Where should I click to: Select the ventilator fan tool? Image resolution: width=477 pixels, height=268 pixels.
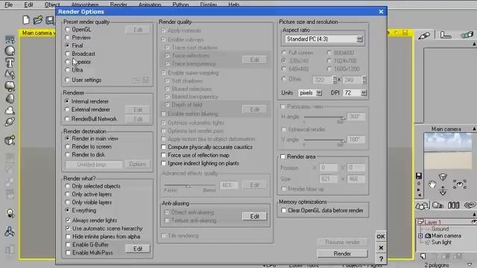[10, 232]
